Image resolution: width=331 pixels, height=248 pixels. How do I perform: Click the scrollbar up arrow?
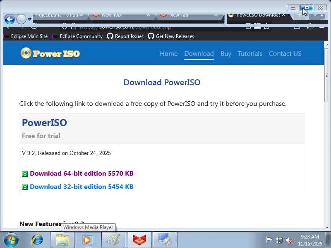[x=327, y=45]
